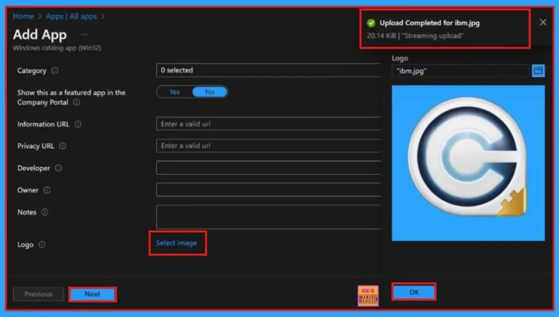
Task: Focus the Developer input field
Action: pyautogui.click(x=269, y=168)
